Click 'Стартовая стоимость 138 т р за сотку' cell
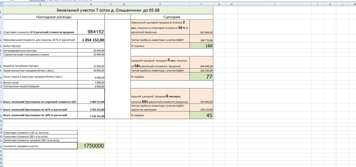Screen dimensions: 356x167 40,133
